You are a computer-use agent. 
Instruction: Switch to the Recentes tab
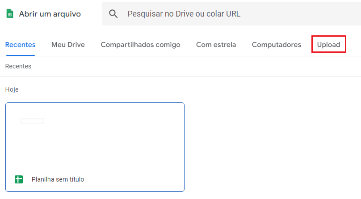pyautogui.click(x=20, y=44)
